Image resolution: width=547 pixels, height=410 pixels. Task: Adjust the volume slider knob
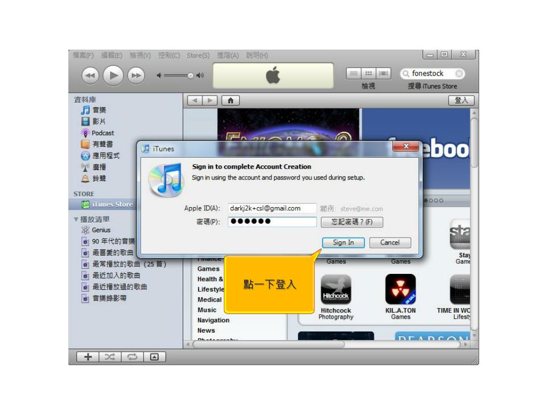tap(191, 76)
